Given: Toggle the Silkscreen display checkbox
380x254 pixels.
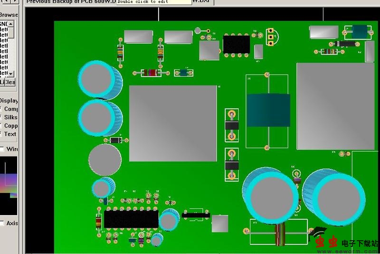Looking at the screenshot, I should pos(1,117).
